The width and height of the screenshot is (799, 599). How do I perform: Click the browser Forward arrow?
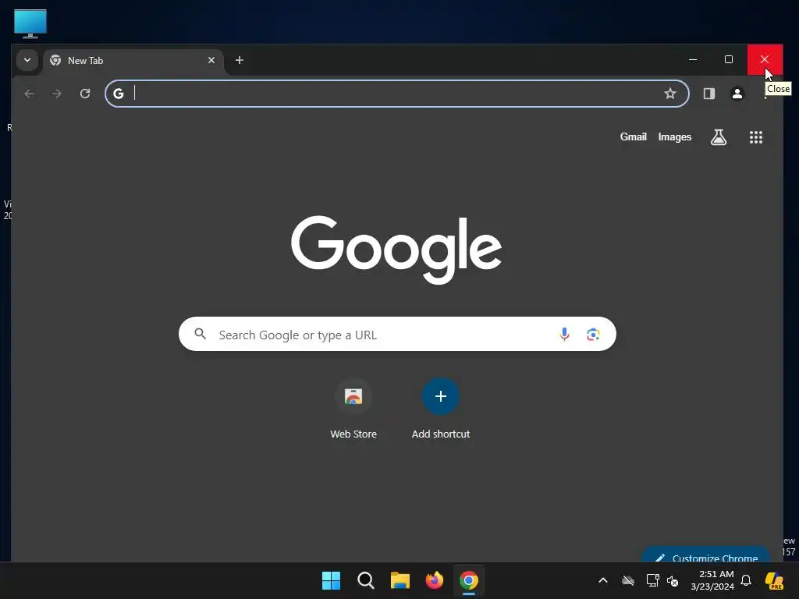pos(57,94)
